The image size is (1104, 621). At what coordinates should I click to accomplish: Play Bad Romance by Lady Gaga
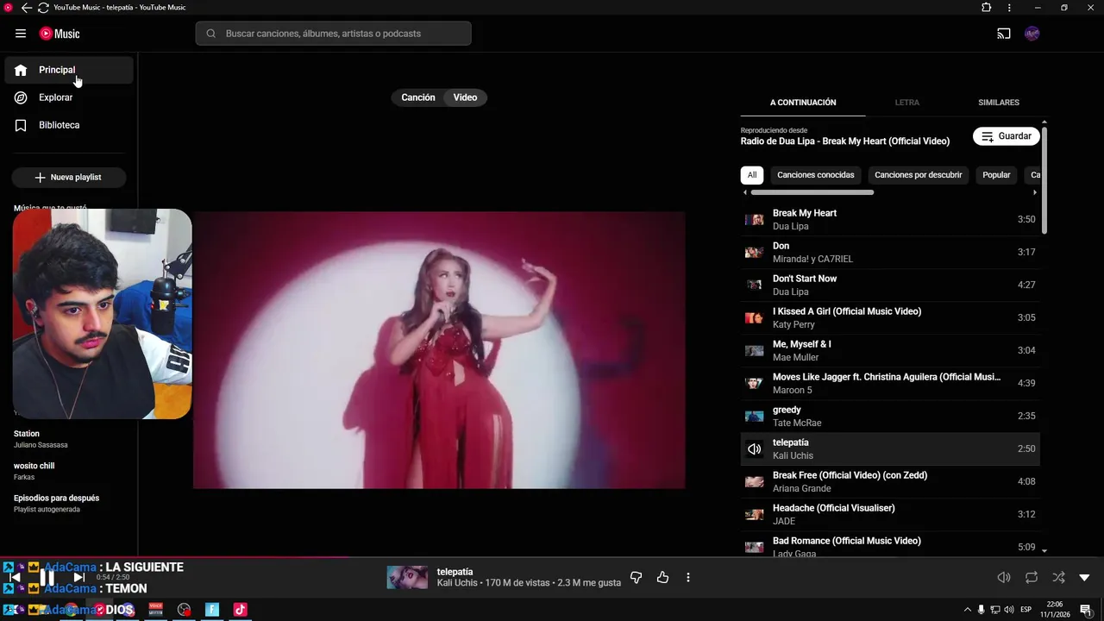(x=890, y=545)
